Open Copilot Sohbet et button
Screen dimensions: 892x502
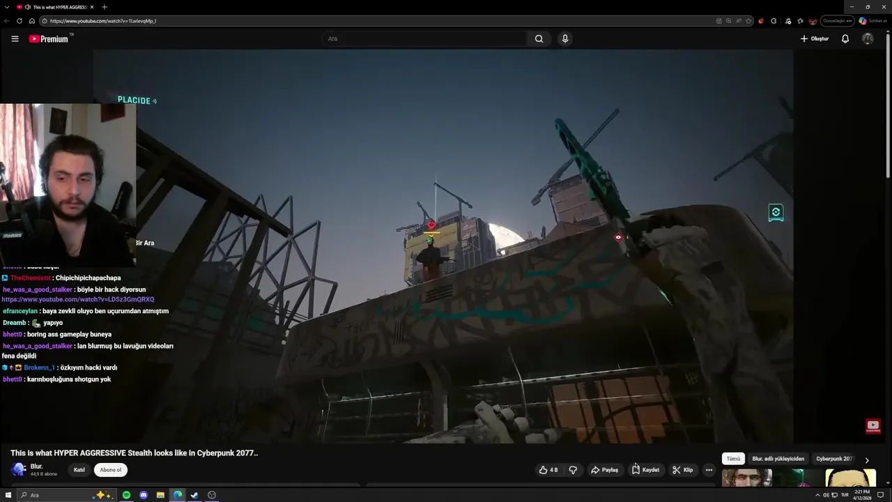click(x=872, y=21)
